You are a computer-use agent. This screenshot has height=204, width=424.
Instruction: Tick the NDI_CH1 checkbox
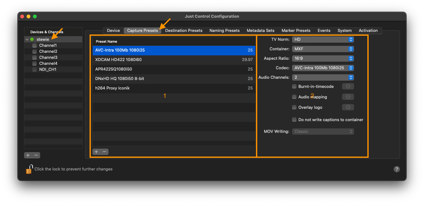34,70
